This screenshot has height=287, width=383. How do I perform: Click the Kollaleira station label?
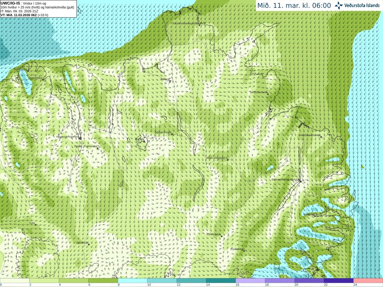[x=309, y=214]
